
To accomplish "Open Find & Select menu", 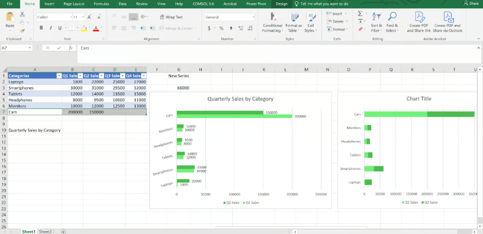I will coord(392,22).
